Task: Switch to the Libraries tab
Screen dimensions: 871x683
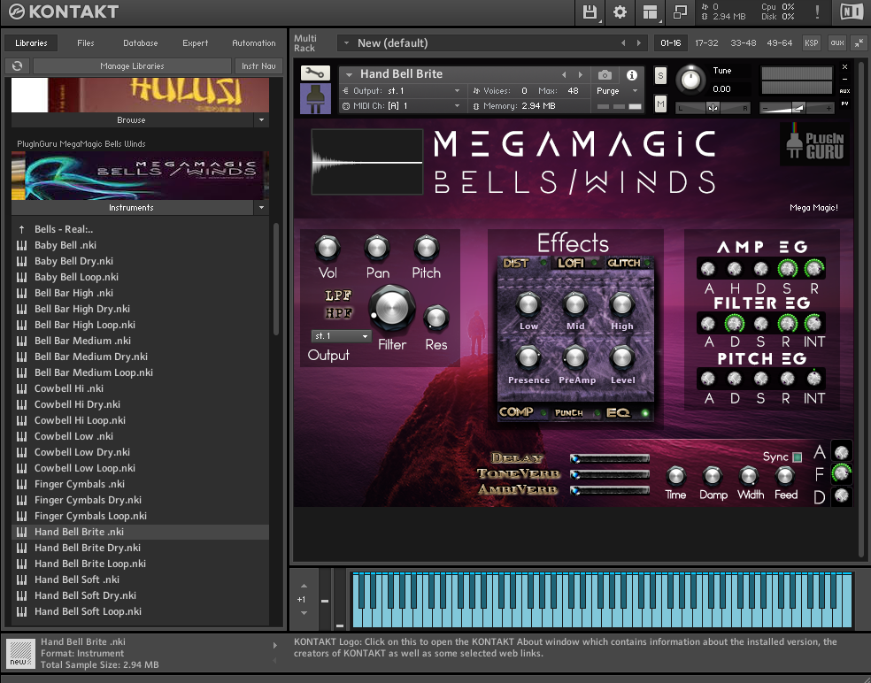Action: click(x=31, y=42)
